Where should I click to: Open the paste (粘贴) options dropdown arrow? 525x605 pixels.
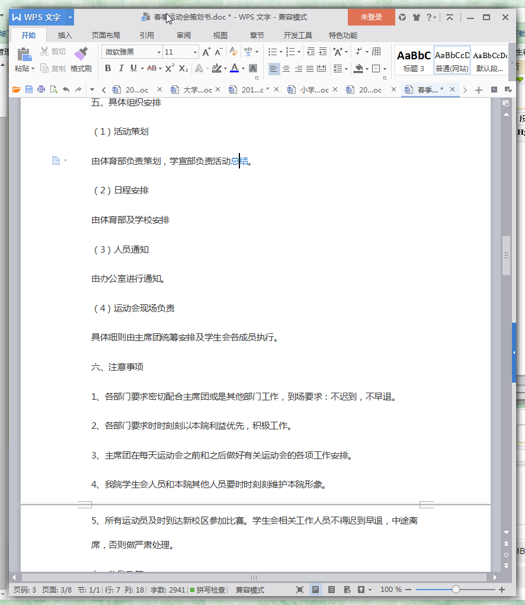pyautogui.click(x=33, y=69)
